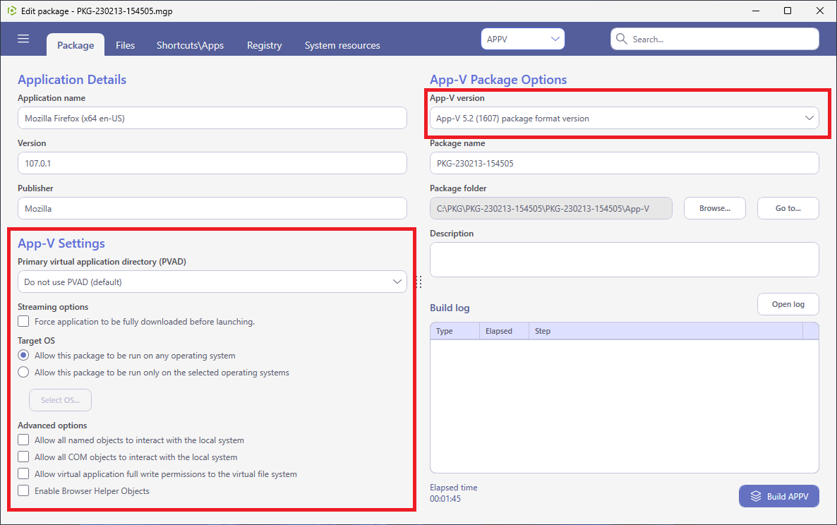The height and width of the screenshot is (525, 837).
Task: Allow all COM objects to interact locally
Action: [x=23, y=457]
